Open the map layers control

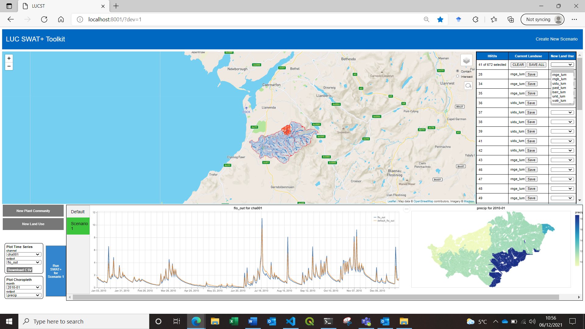(466, 60)
